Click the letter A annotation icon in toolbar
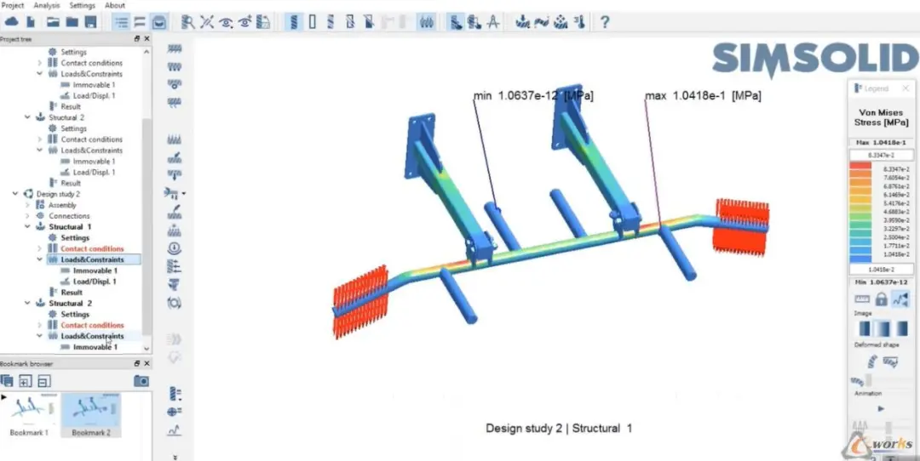This screenshot has height=461, width=920. coord(493,22)
